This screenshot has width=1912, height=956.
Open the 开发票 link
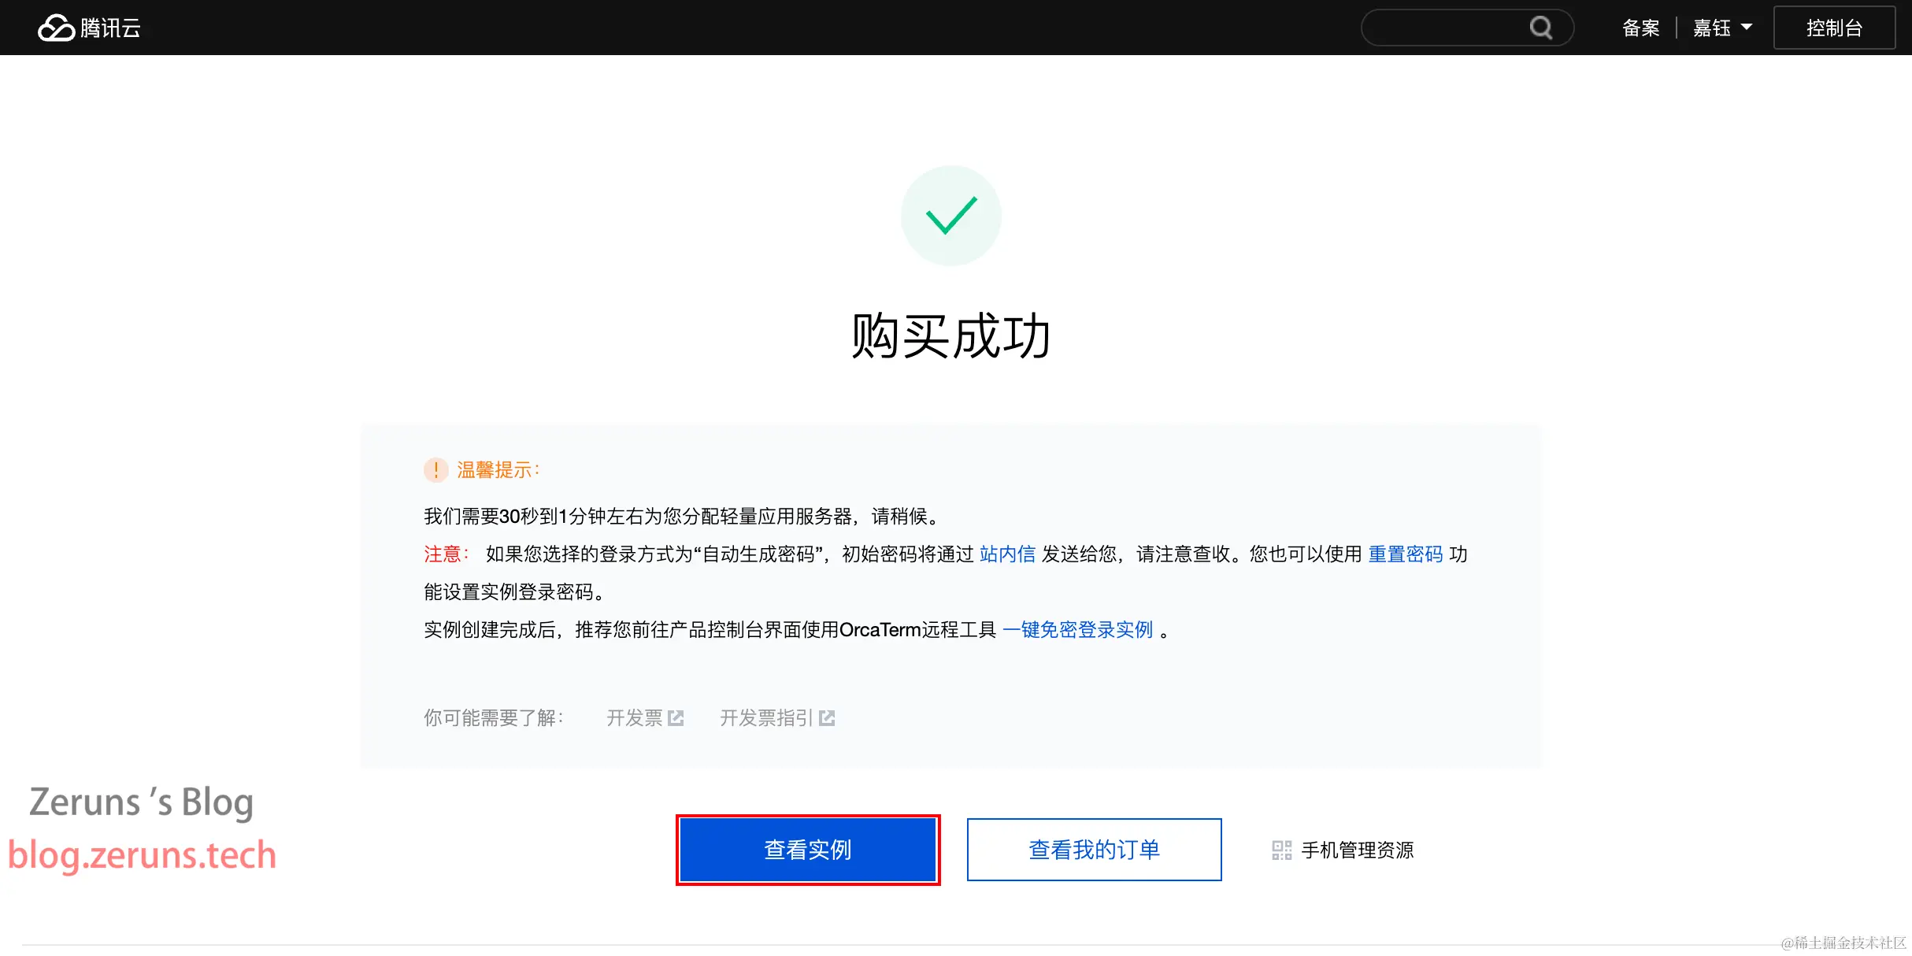pyautogui.click(x=634, y=718)
